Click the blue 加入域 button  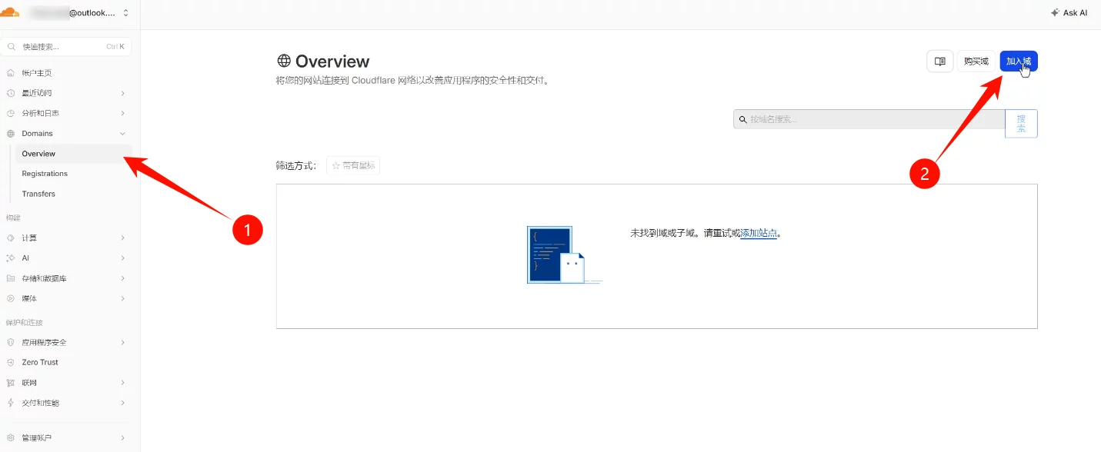(1018, 61)
